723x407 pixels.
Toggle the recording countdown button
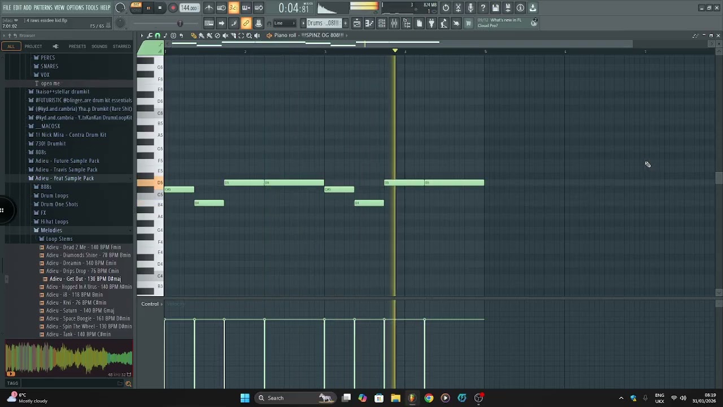(x=233, y=8)
